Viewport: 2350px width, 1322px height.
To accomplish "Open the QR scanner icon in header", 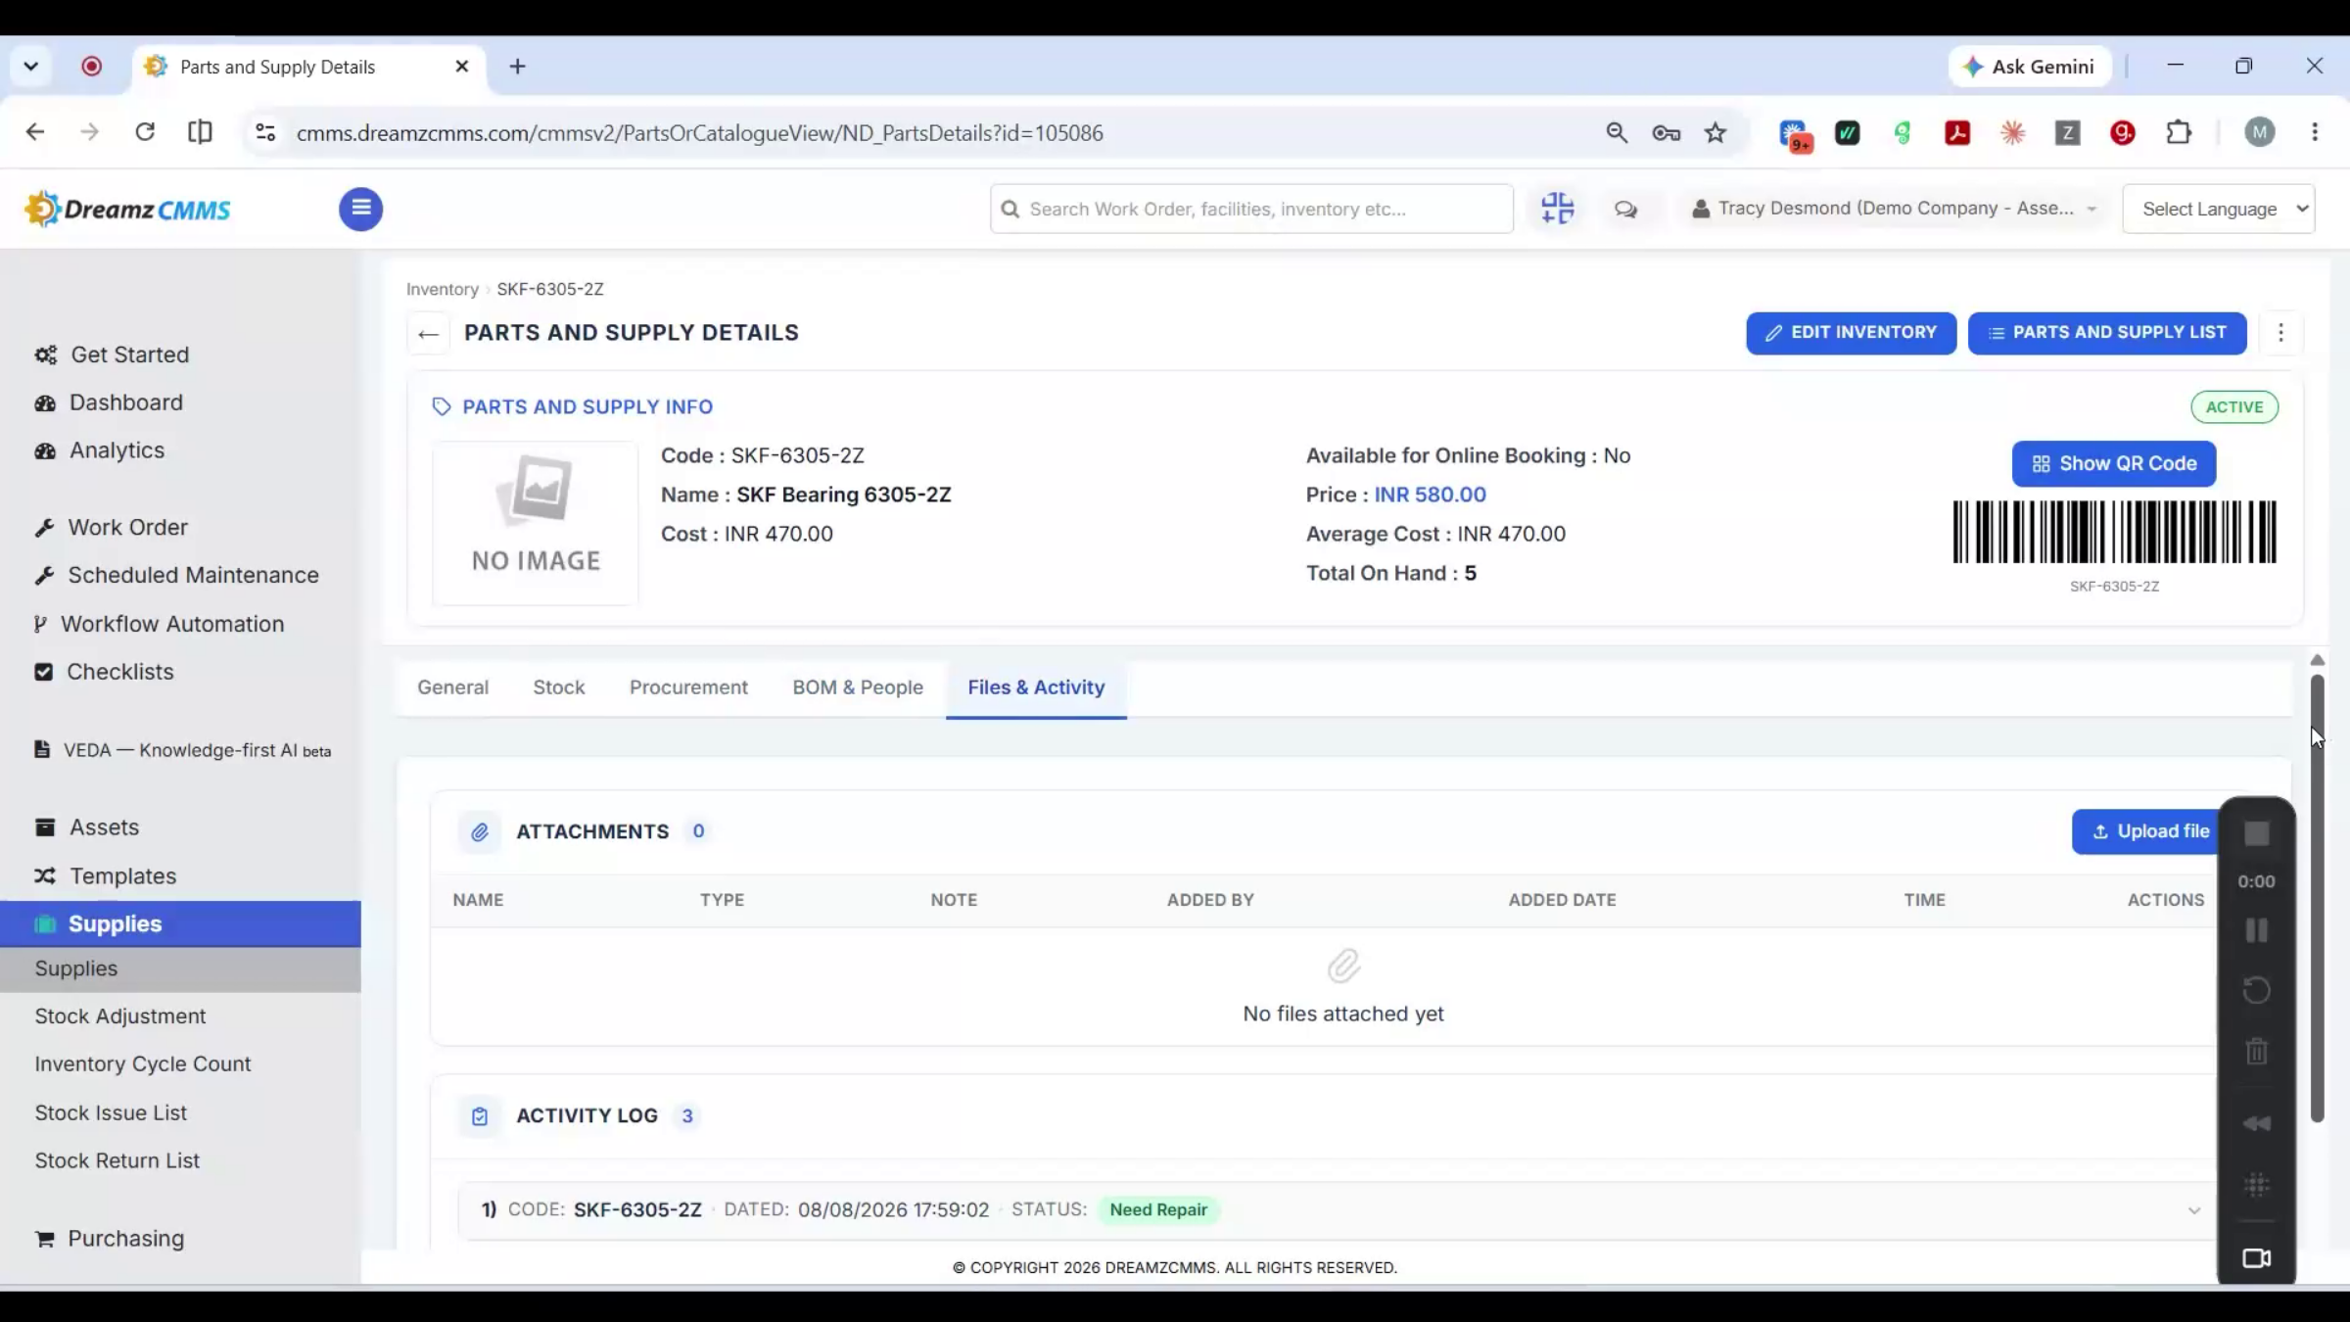I will click(x=1557, y=209).
